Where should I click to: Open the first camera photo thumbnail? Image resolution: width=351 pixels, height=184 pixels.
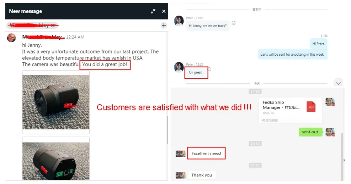56,102
